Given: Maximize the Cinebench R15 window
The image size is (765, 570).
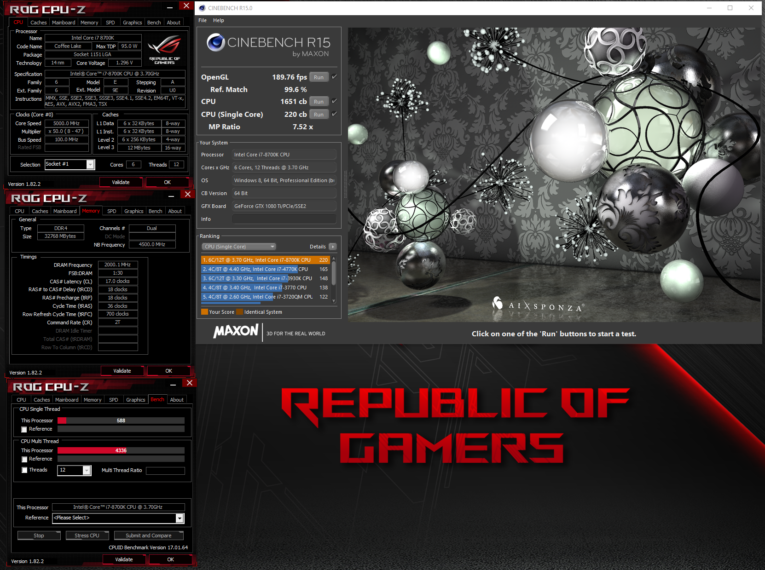Looking at the screenshot, I should pyautogui.click(x=730, y=8).
